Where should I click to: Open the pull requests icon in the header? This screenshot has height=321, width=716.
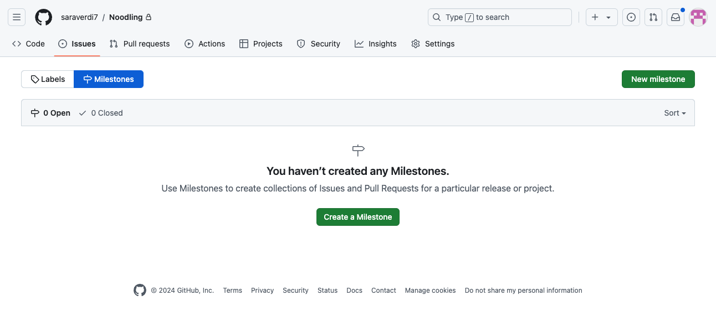point(653,17)
